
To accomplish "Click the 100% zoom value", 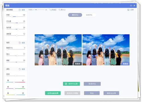I will (x=30, y=10).
